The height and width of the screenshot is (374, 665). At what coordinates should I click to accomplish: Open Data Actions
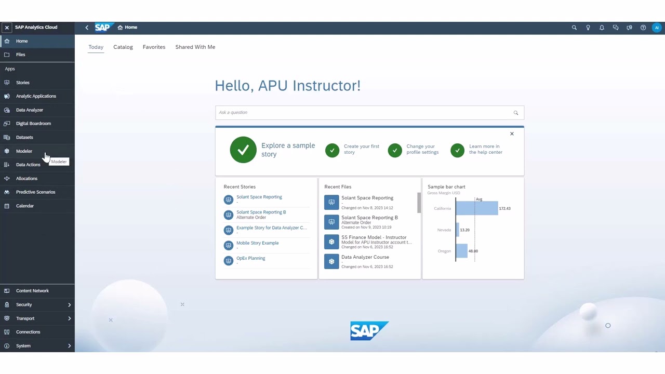tap(37, 165)
